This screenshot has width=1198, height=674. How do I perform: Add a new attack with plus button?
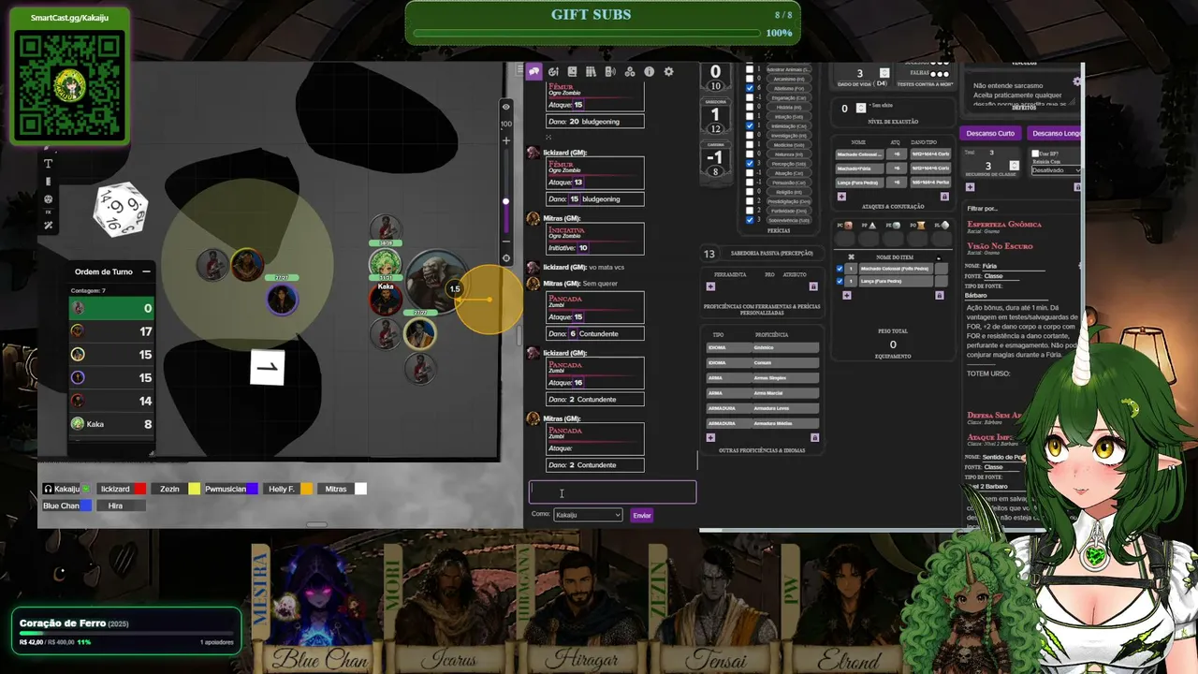(841, 197)
